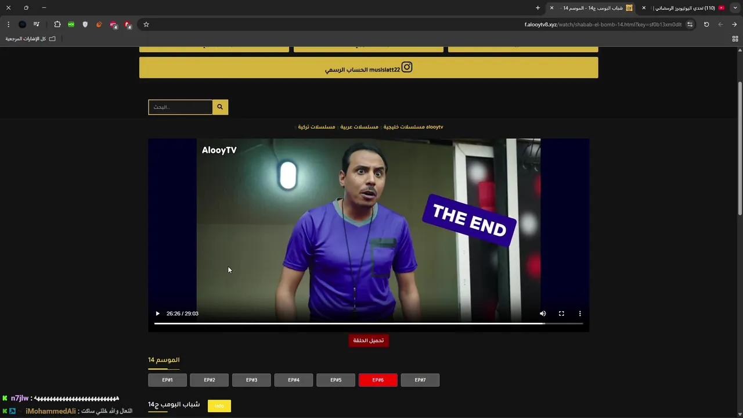743x418 pixels.
Task: Select episode EP#5
Action: (336, 380)
